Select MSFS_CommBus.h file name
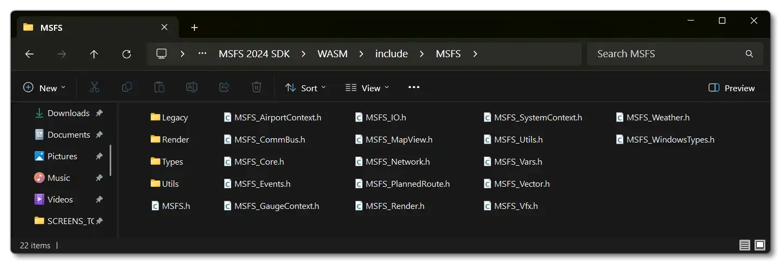Image resolution: width=781 pixels, height=264 pixels. click(270, 139)
